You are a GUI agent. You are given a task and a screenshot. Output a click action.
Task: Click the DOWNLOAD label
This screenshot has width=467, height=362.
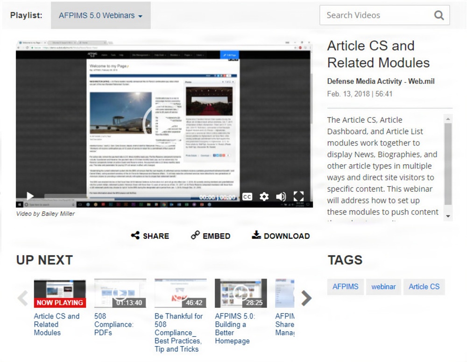287,236
